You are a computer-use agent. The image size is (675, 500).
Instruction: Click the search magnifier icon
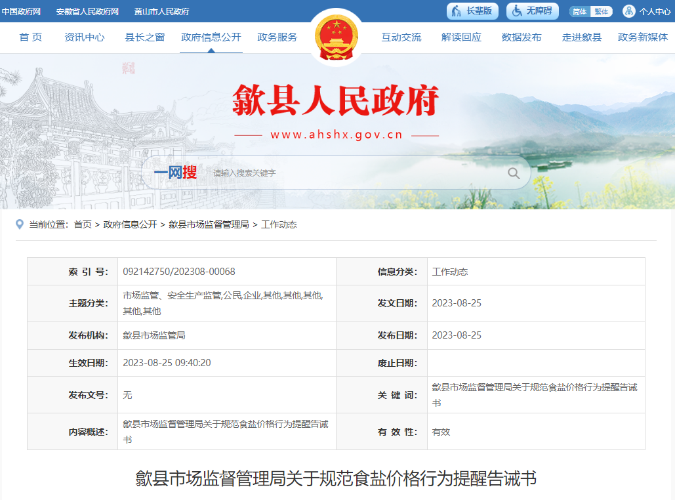tap(514, 173)
